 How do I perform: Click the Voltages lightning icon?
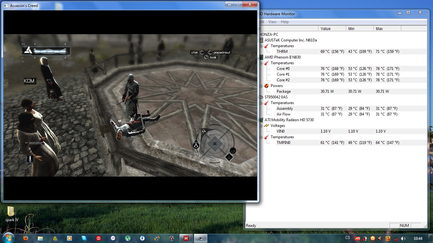pos(267,126)
